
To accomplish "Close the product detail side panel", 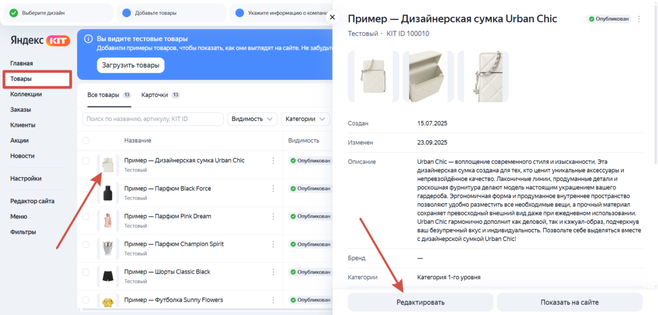I will tap(332, 17).
